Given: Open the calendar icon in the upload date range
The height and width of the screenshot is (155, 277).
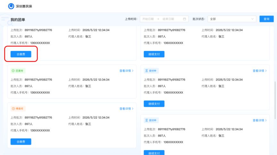Looking at the screenshot, I should pyautogui.click(x=184, y=19).
